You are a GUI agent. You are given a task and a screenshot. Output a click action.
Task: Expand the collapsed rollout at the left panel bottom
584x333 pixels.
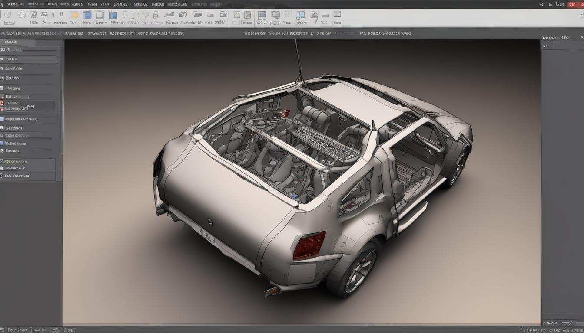pos(28,176)
